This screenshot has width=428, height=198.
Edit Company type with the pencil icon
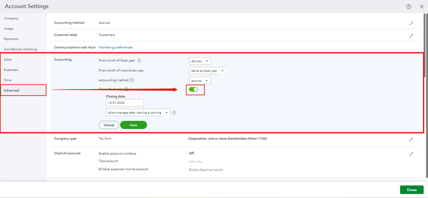(411, 139)
